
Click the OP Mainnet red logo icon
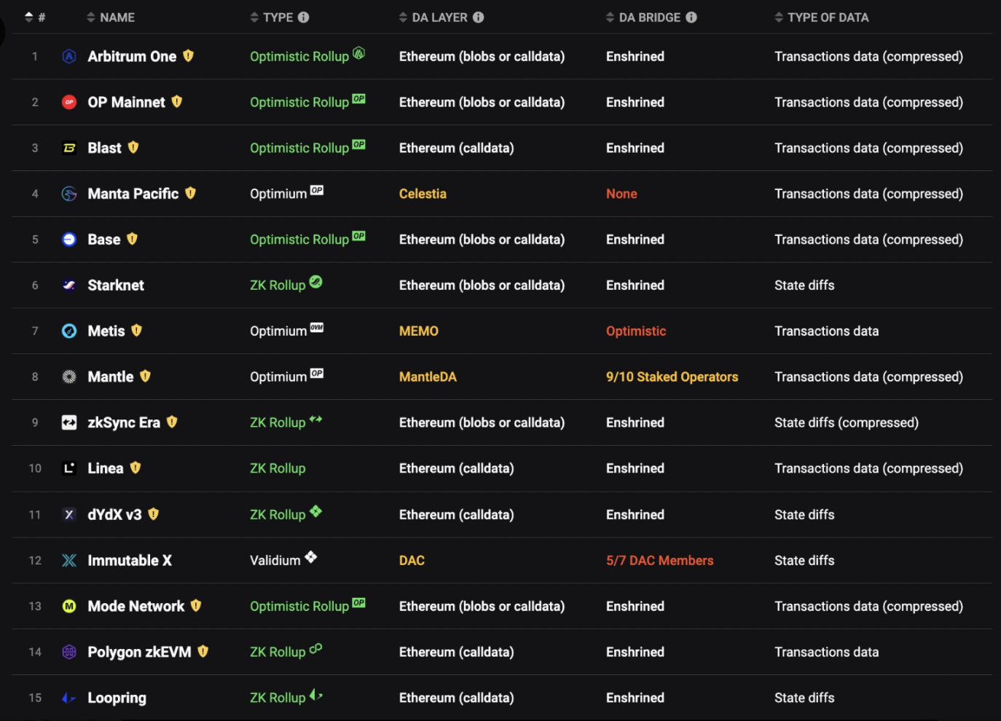click(69, 102)
